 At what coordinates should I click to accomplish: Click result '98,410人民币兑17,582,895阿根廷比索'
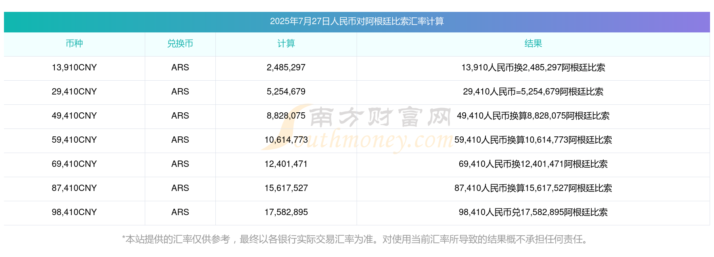coord(533,212)
